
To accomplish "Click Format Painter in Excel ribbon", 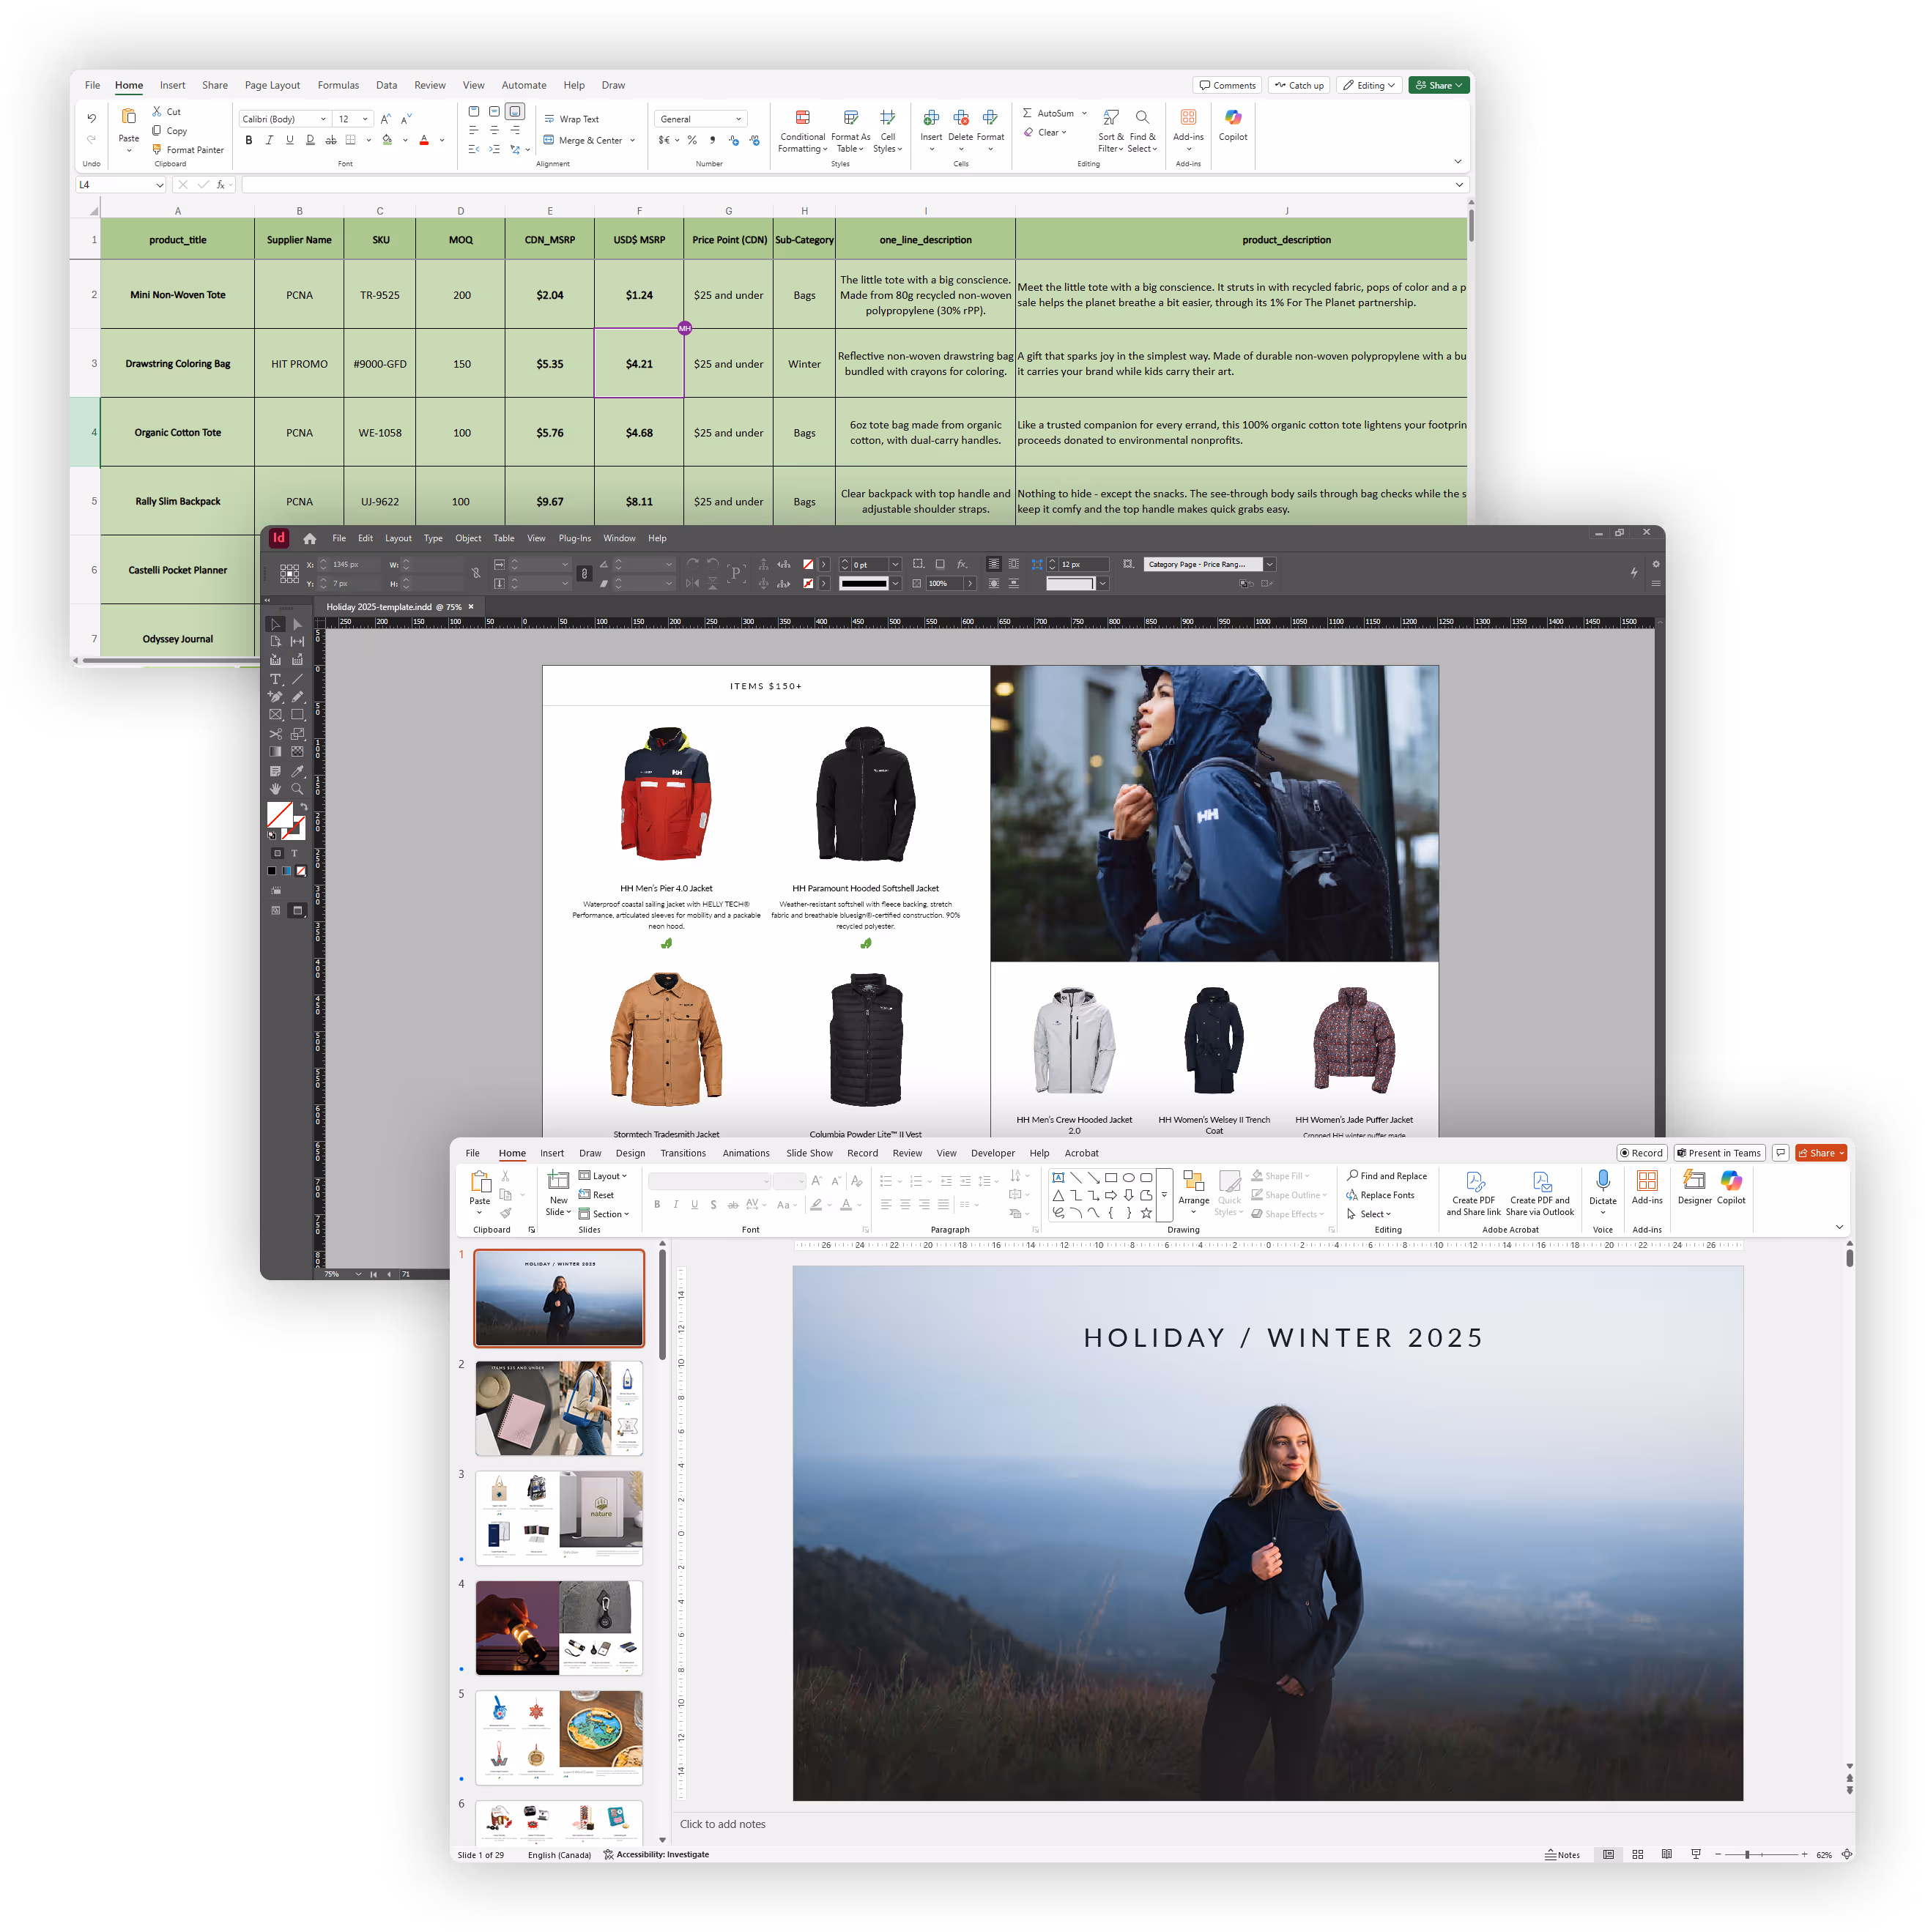I will tap(188, 150).
